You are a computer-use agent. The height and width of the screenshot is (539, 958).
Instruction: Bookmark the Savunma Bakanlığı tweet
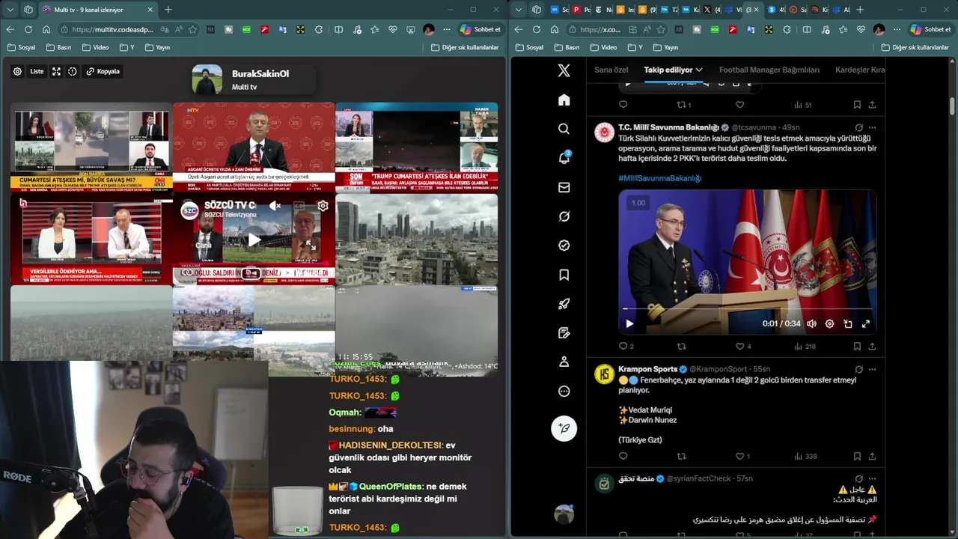(857, 346)
